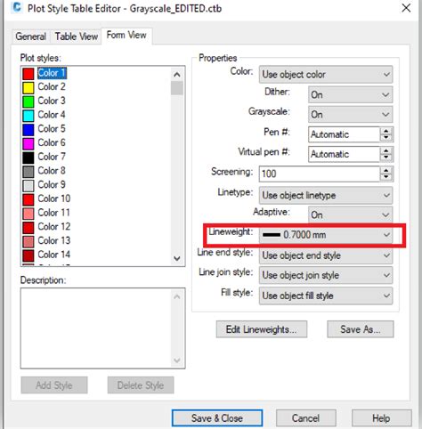422x429 pixels.
Task: Select Color 4 plot style
Action: click(x=52, y=115)
